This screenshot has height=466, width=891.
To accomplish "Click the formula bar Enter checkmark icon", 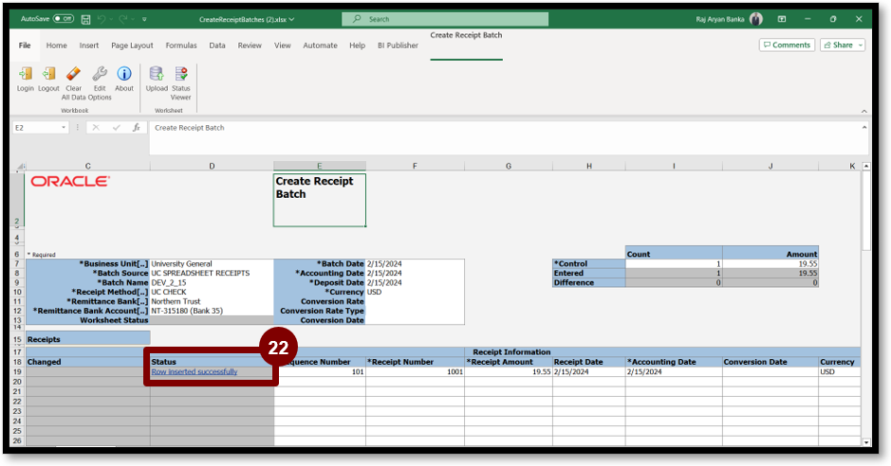I will coord(117,128).
